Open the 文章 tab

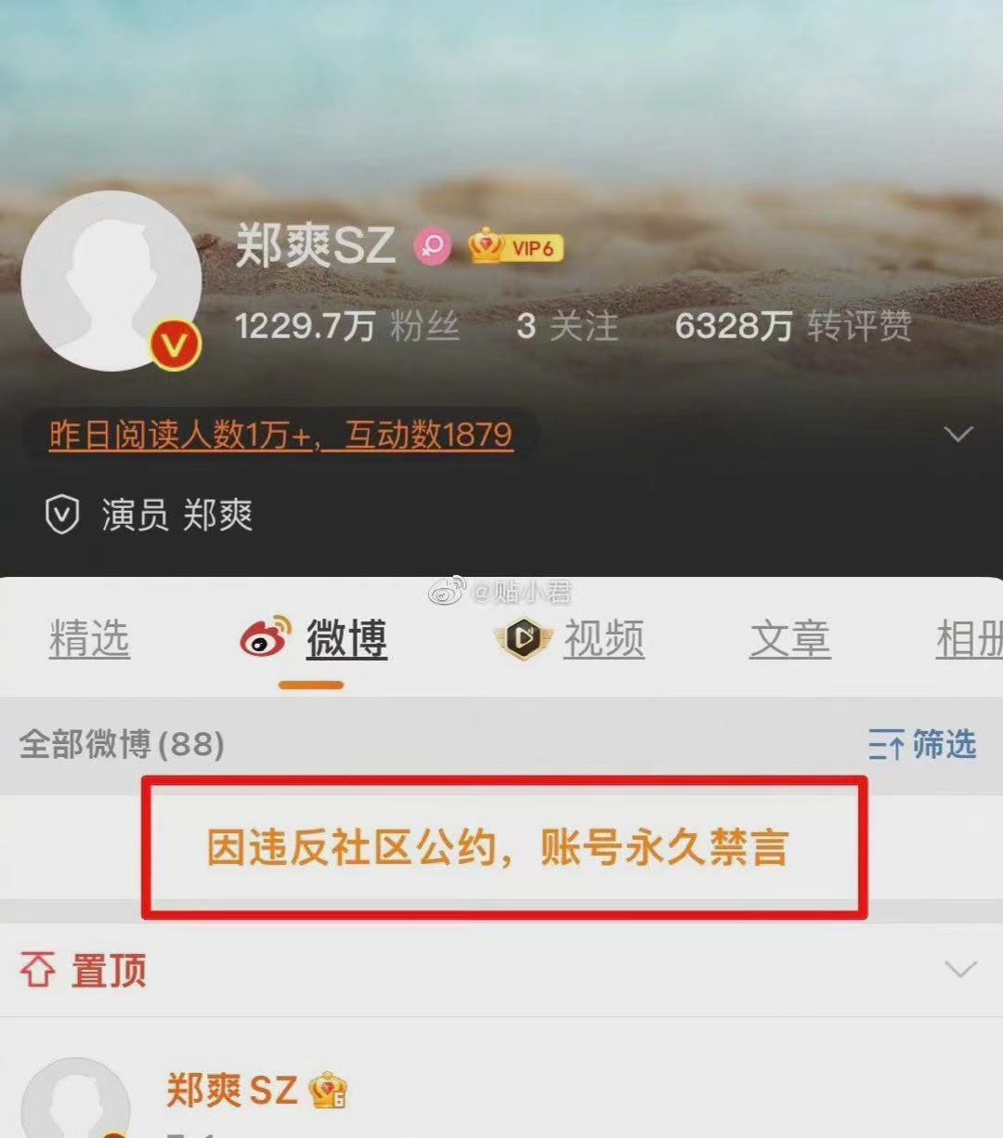click(x=790, y=639)
